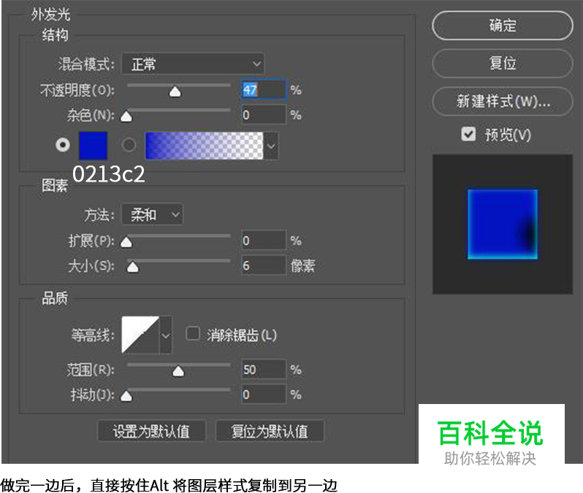Viewport: 583px width, 493px height.
Task: Enable the 消除锯齿 anti-alias checkbox
Action: [x=193, y=334]
